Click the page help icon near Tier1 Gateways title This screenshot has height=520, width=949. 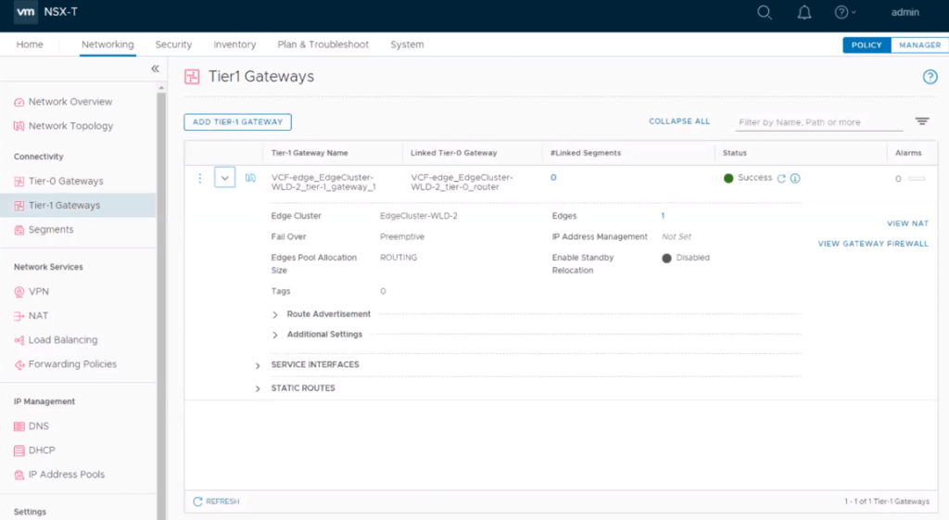(930, 77)
